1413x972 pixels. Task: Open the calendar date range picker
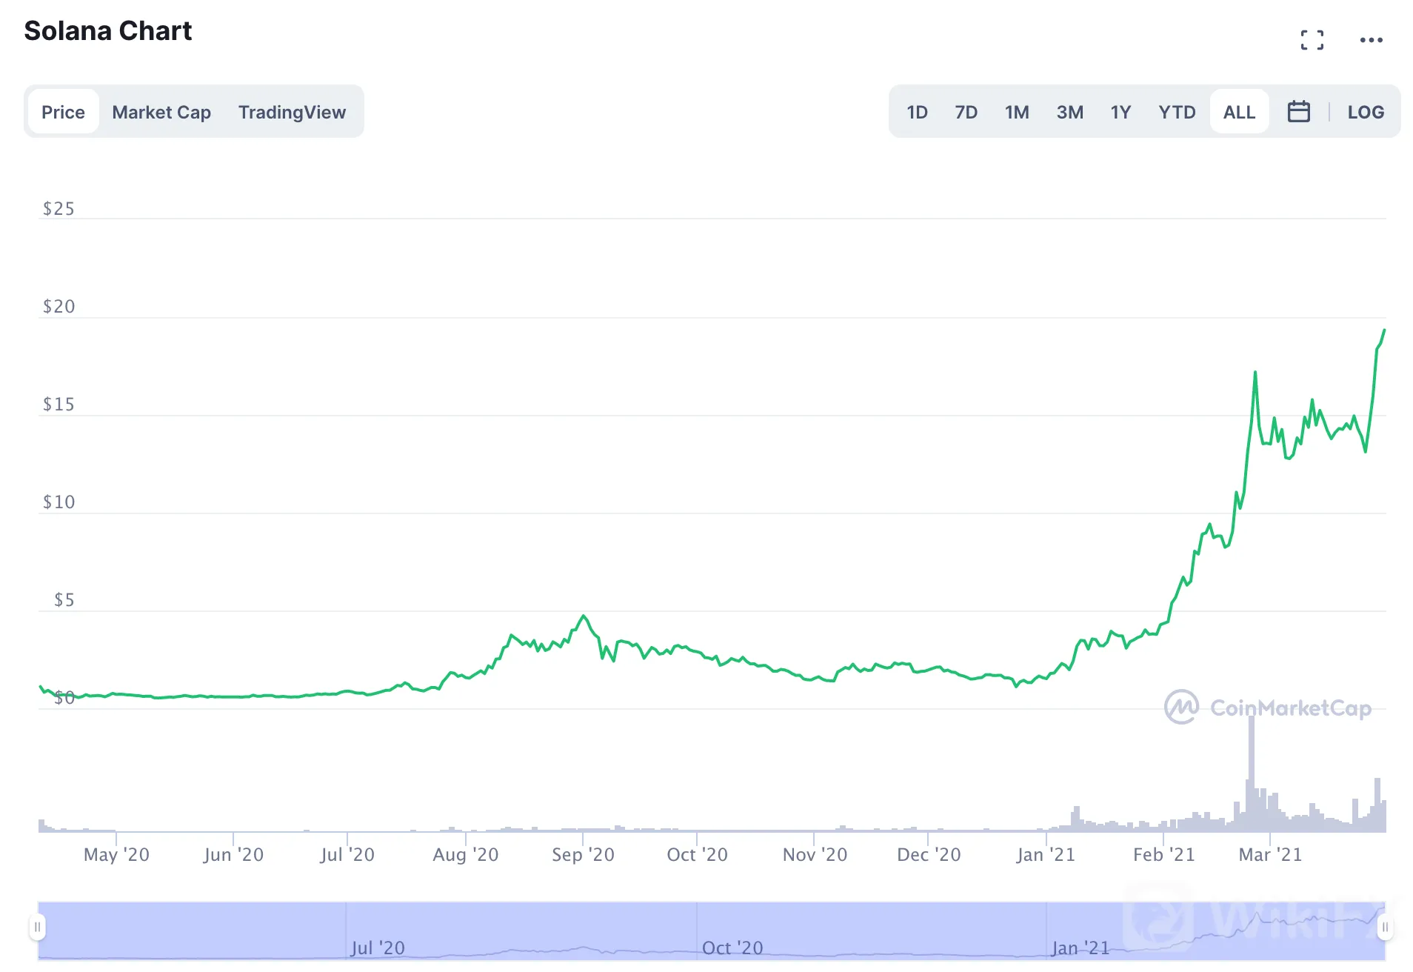pos(1298,112)
